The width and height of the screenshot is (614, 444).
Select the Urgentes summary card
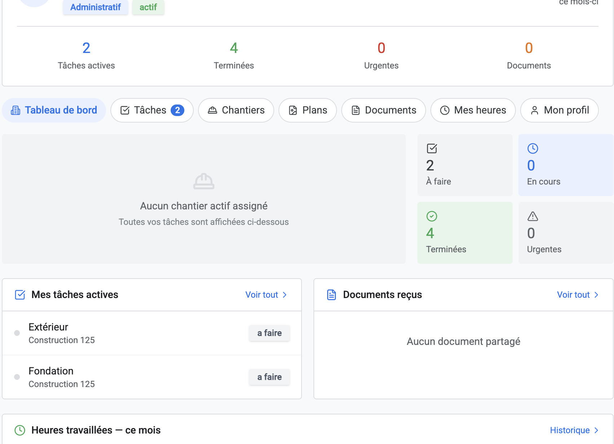[566, 233]
